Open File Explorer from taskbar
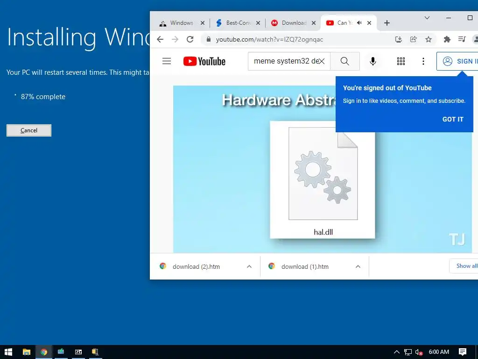Image resolution: width=478 pixels, height=359 pixels. point(27,352)
